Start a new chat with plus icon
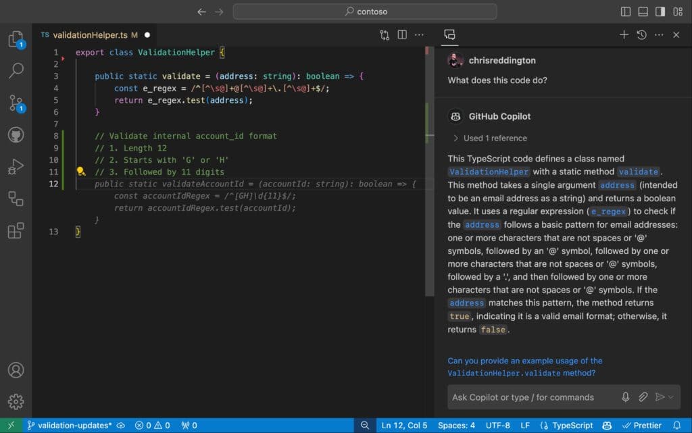This screenshot has height=433, width=692. click(624, 34)
